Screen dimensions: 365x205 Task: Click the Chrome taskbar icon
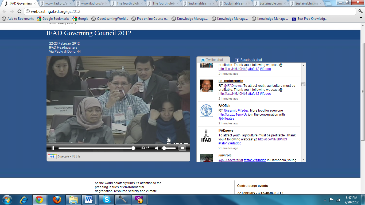(39, 200)
